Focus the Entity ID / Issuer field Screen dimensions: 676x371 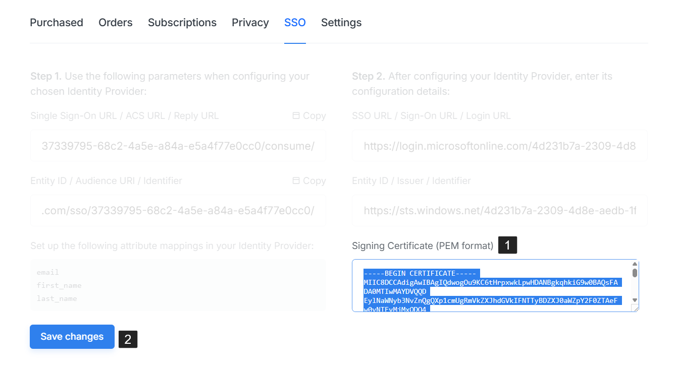click(x=499, y=210)
